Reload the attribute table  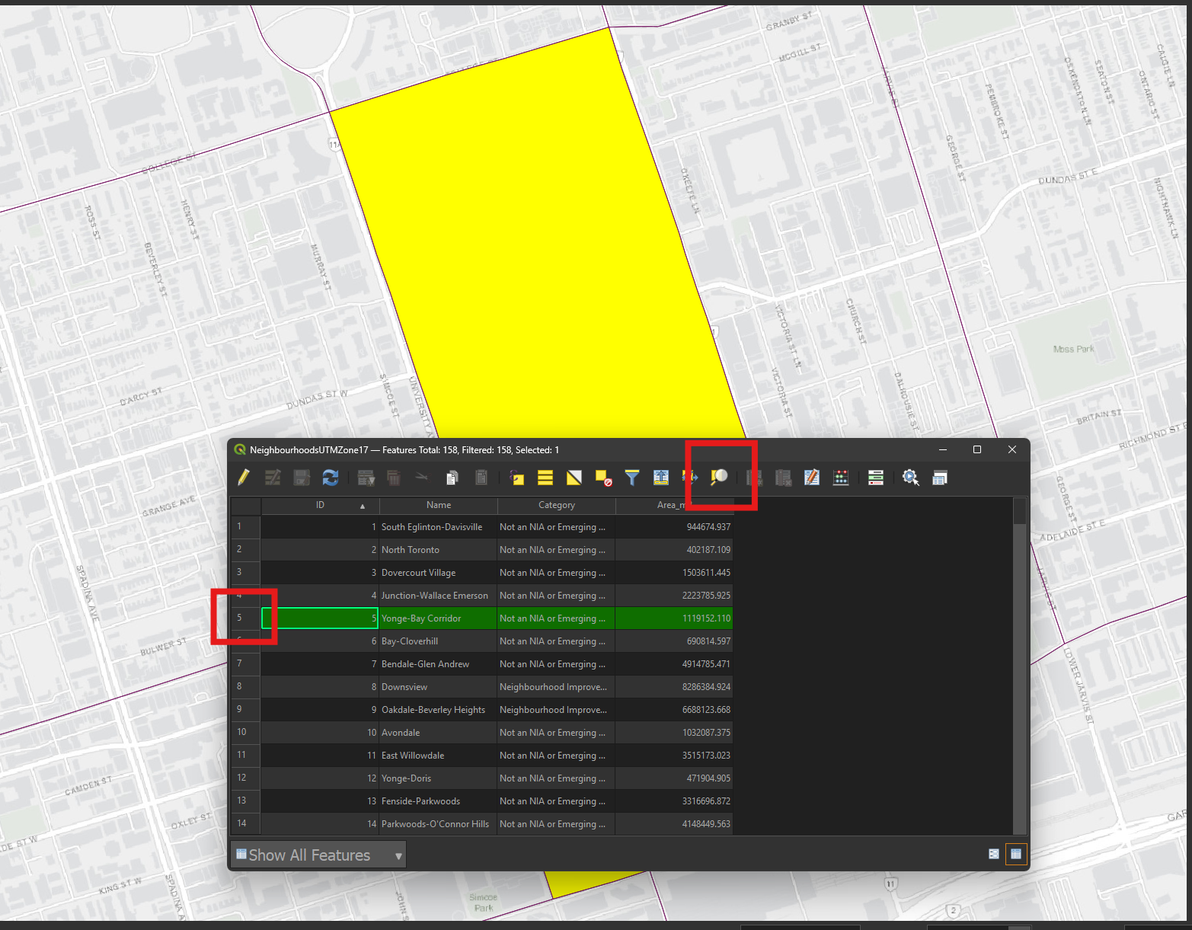click(331, 478)
